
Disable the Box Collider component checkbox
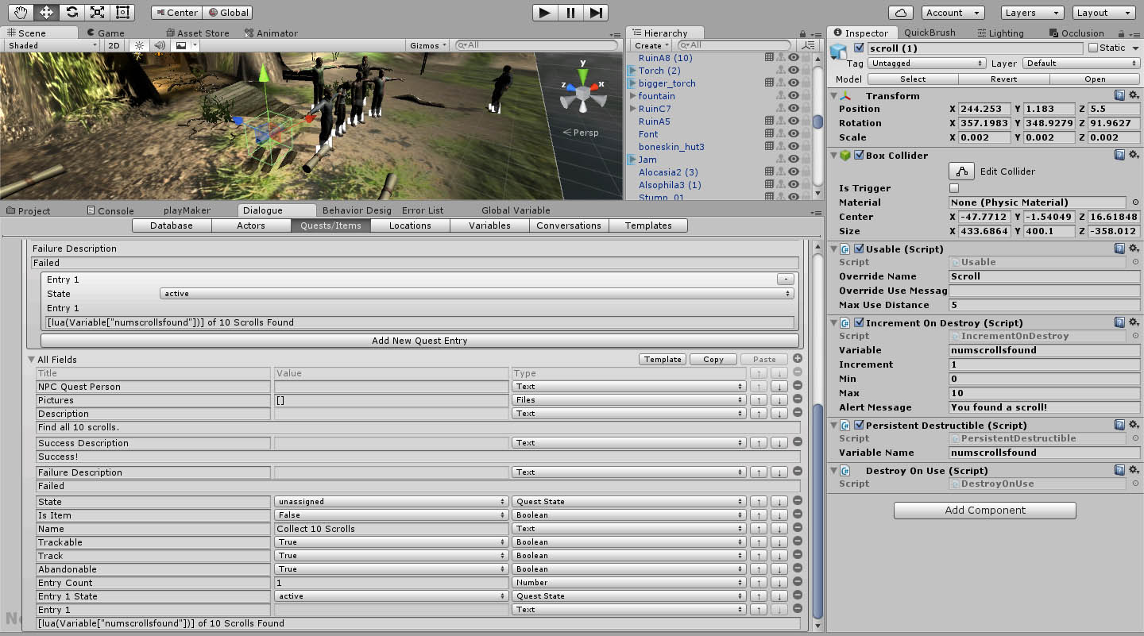859,155
